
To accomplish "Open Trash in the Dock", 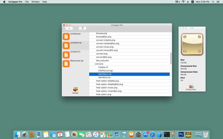I will (205, 134).
